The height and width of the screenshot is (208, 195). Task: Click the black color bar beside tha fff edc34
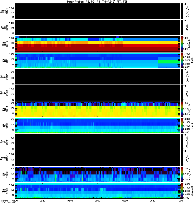point(182,11)
